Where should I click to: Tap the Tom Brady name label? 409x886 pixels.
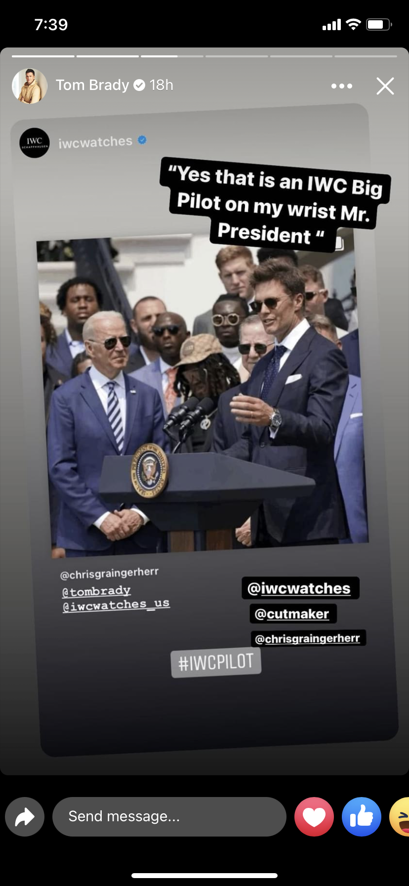click(92, 85)
